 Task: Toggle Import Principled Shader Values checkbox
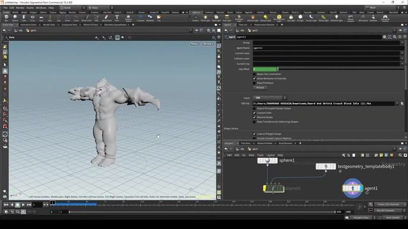(254, 109)
